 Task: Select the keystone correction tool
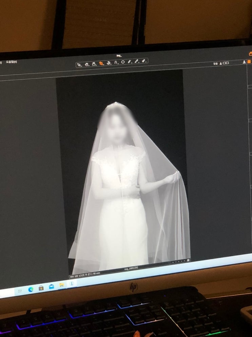(94, 64)
